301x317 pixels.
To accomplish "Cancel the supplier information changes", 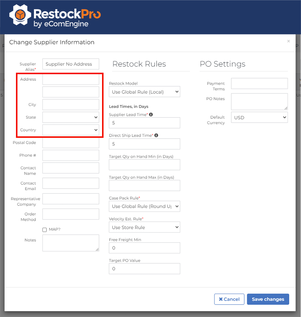I will coord(229,299).
